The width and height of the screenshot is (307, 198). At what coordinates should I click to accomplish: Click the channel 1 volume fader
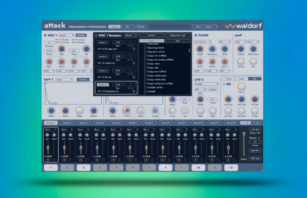48,148
